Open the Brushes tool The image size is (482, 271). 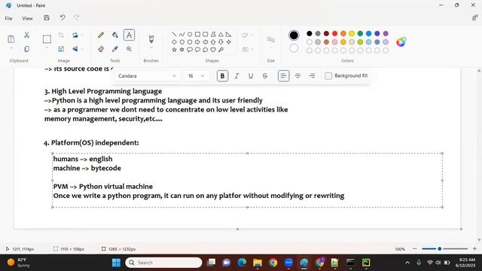click(x=151, y=38)
